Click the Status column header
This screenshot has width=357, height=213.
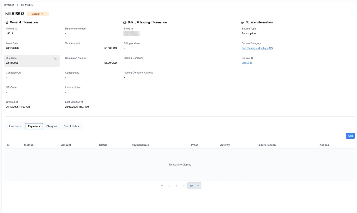[103, 145]
